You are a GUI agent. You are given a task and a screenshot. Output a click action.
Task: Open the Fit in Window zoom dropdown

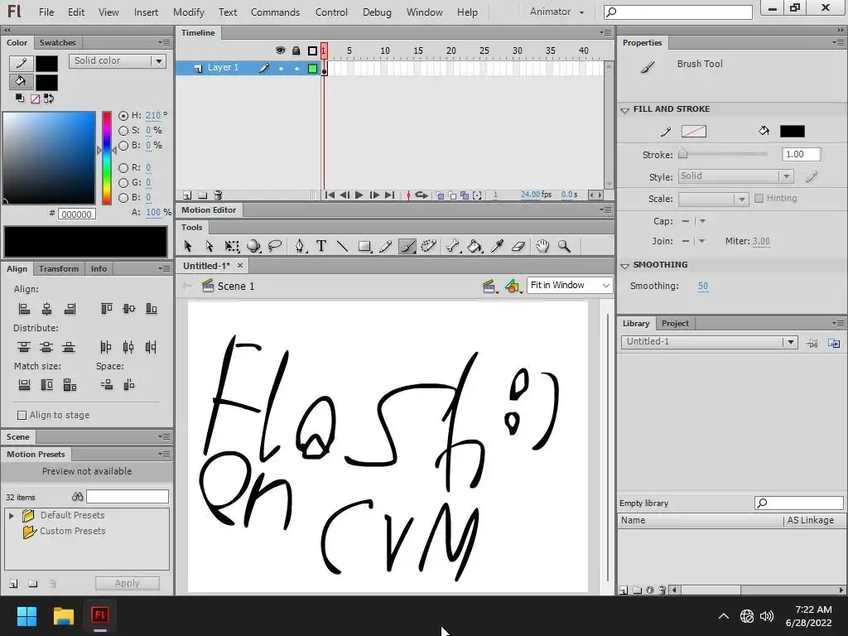point(570,285)
